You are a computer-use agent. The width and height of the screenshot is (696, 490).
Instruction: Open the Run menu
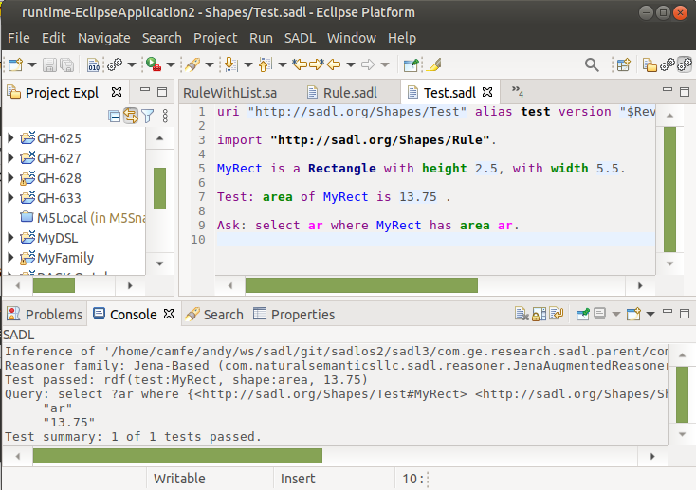[x=261, y=38]
